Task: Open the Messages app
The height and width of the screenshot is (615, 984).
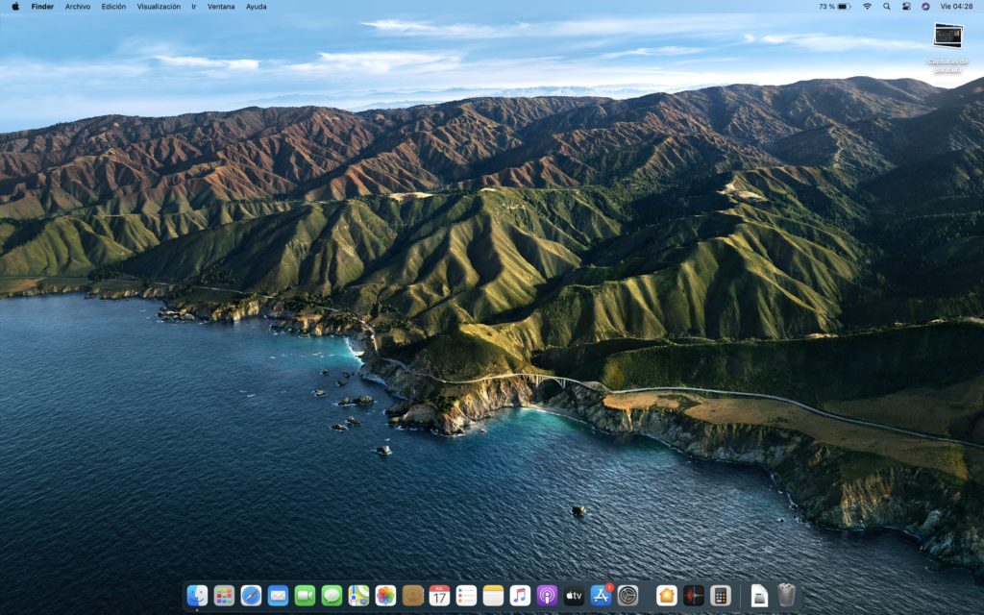Action: (x=332, y=596)
